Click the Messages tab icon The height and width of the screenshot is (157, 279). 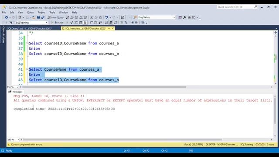pyautogui.click(x=10, y=92)
